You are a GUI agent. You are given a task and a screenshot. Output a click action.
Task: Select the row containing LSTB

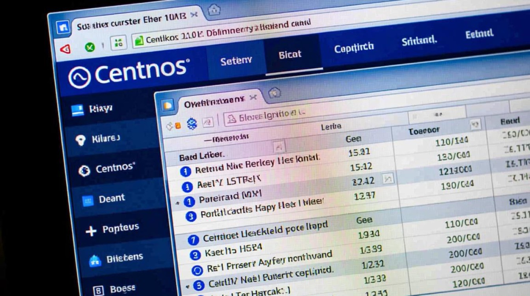(229, 182)
